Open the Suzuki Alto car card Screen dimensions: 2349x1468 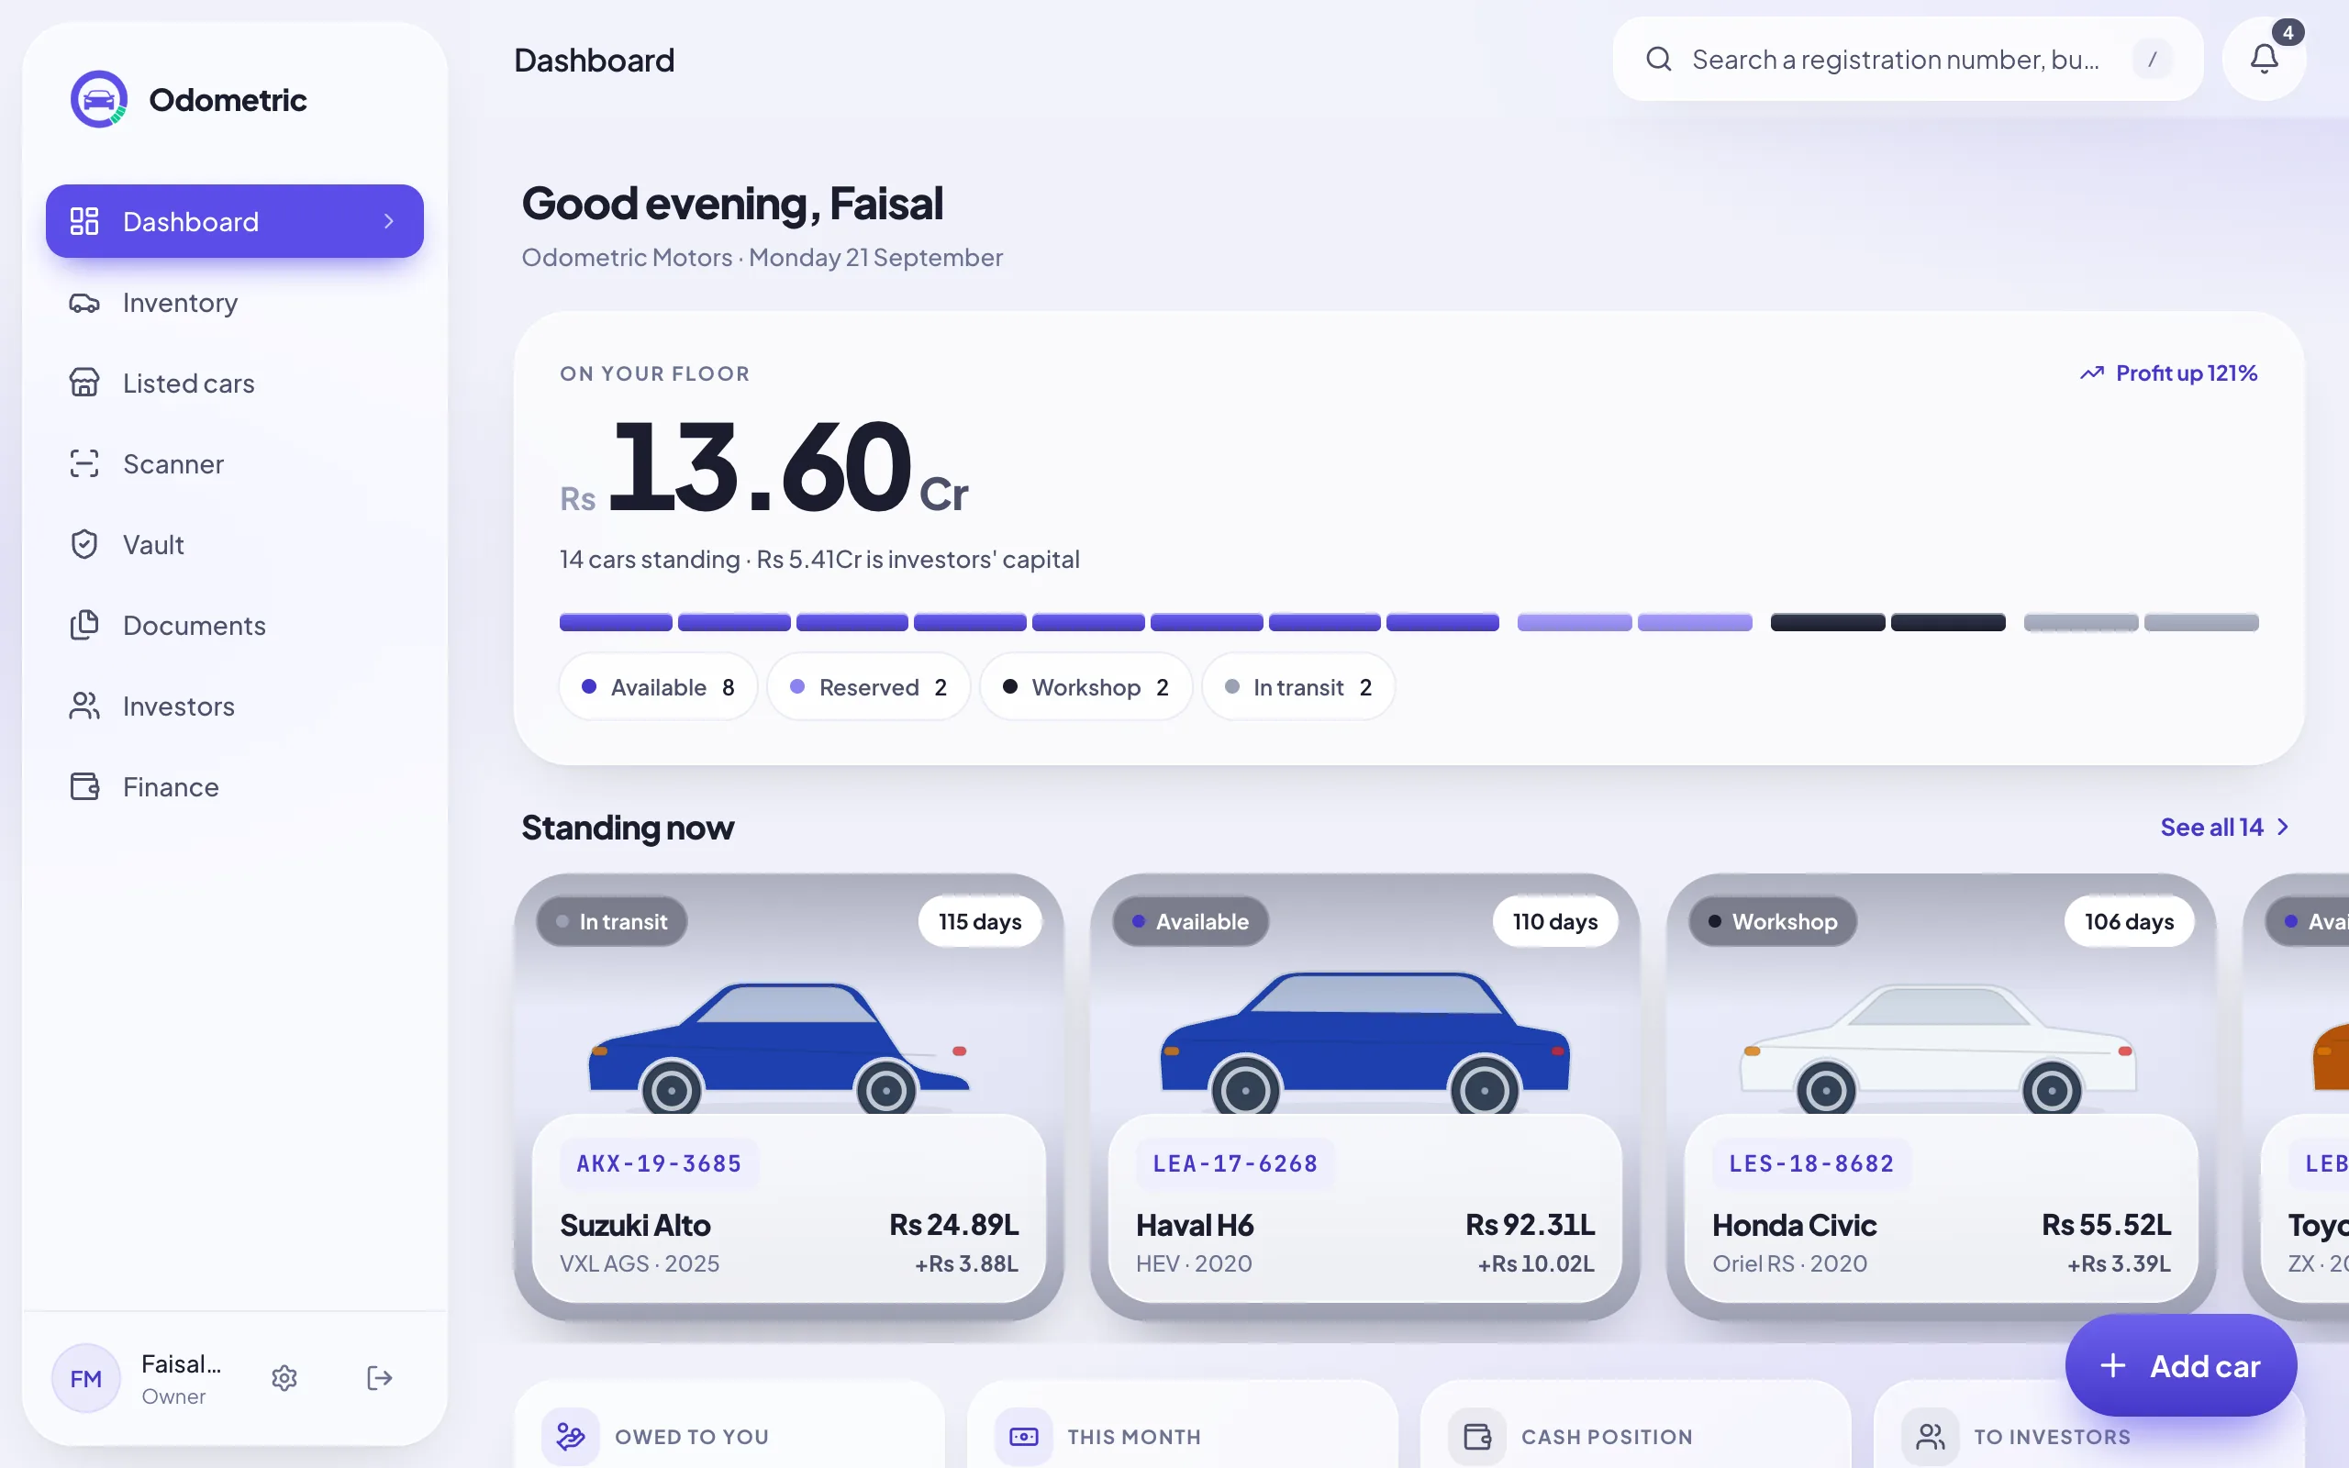click(x=788, y=1096)
